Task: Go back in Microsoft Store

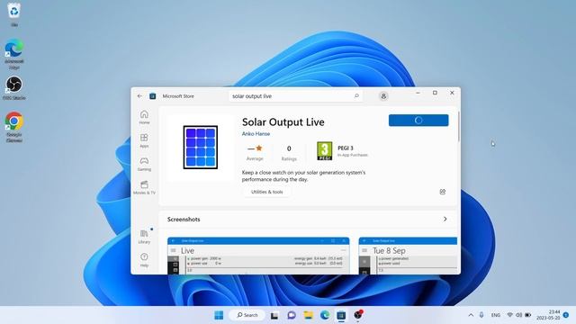Action: click(139, 96)
